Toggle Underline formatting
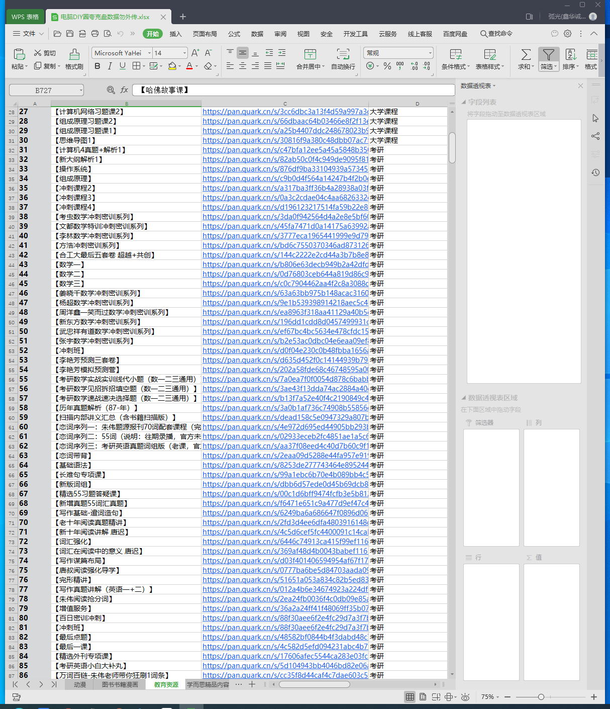The height and width of the screenshot is (709, 610). coord(122,66)
